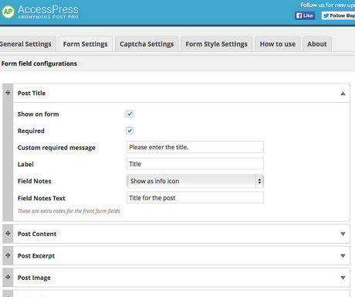Expand the Post Content section
The width and height of the screenshot is (355, 297).
pos(343,234)
